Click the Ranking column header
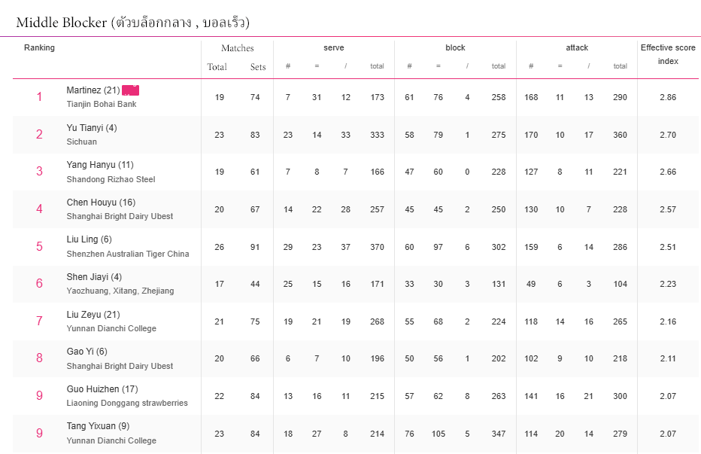This screenshot has width=701, height=454. click(x=39, y=47)
